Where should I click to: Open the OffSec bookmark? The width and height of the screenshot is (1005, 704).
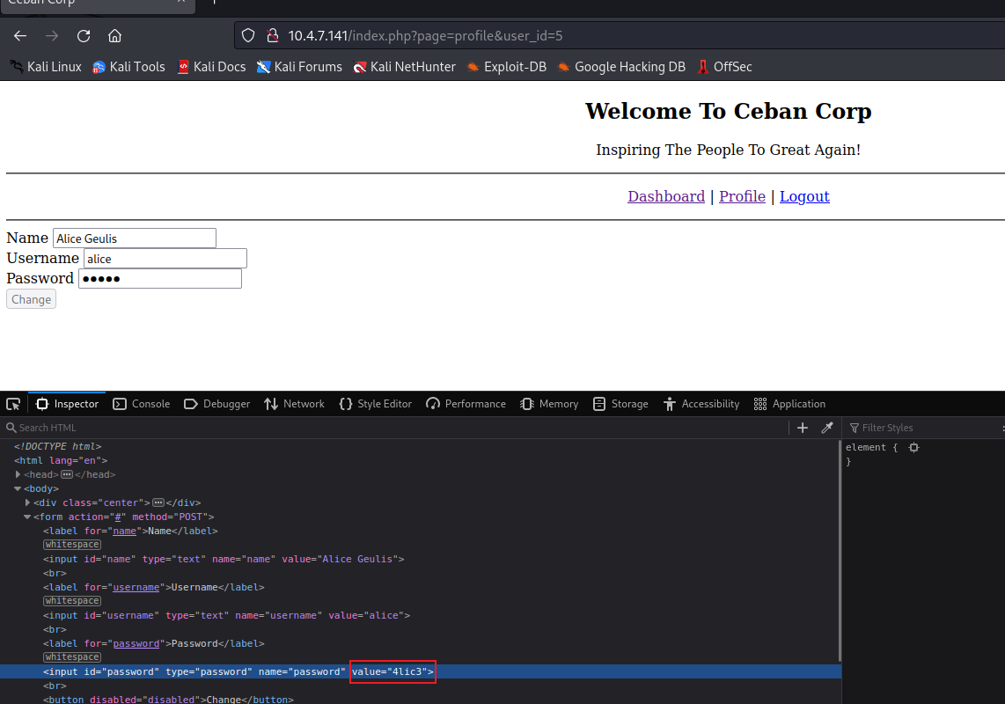(724, 67)
